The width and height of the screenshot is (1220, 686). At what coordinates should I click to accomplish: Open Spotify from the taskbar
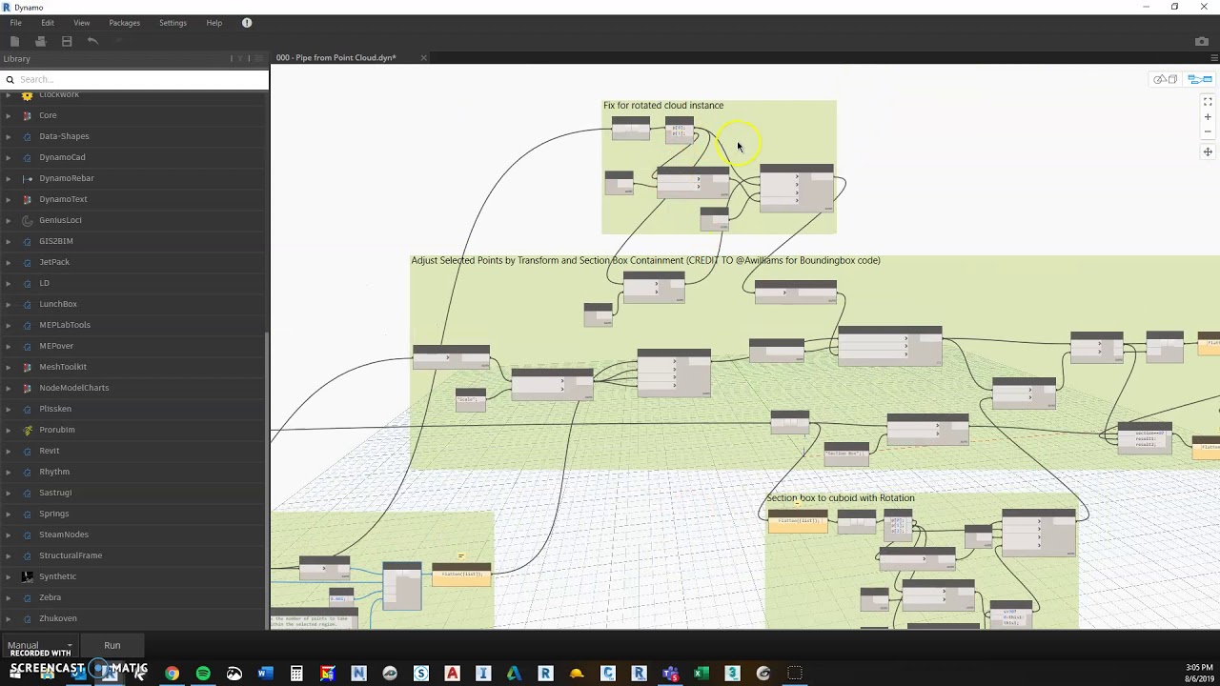[x=203, y=674]
